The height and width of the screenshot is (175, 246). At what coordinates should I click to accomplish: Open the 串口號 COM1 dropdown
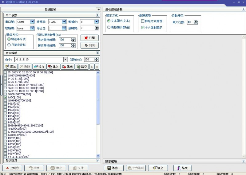coord(32,21)
